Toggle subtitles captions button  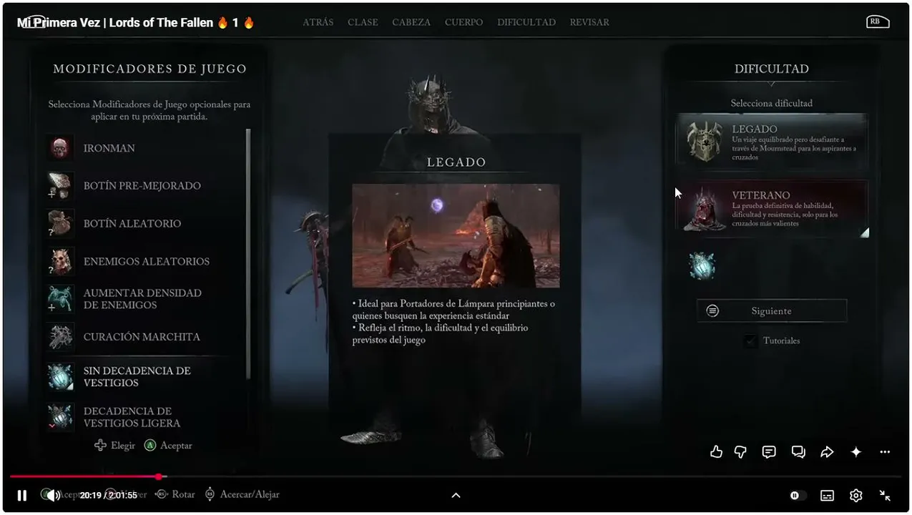click(827, 495)
